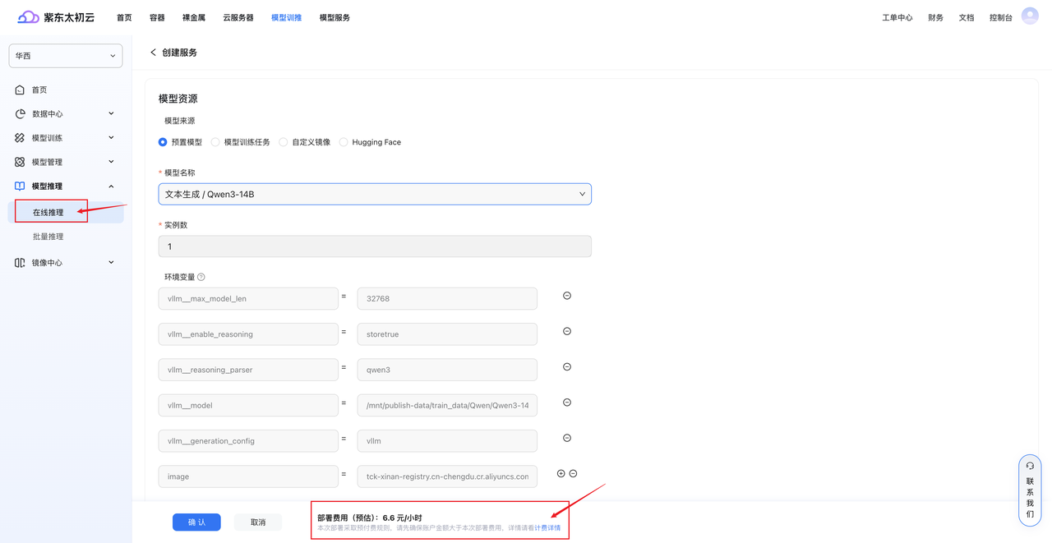Viewport: 1052px width, 543px height.
Task: Remove the vllm__max_model_len variable row
Action: pos(567,296)
